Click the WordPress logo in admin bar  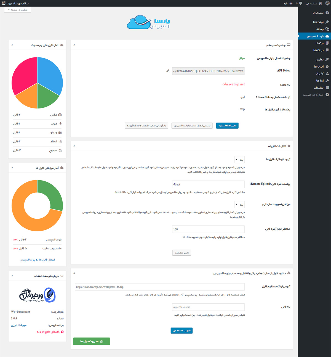[327, 3]
